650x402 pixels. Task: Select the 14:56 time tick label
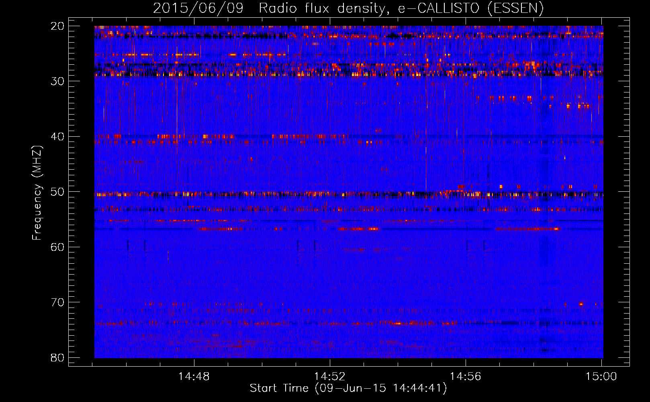[466, 377]
